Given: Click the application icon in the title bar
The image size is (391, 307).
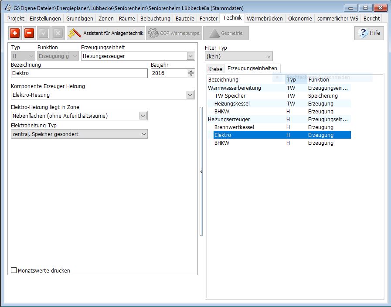Looking at the screenshot, I should [8, 8].
